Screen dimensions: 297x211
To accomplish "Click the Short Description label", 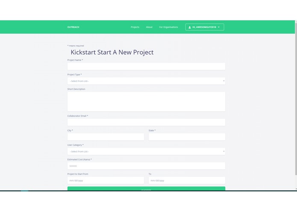I will point(76,89).
